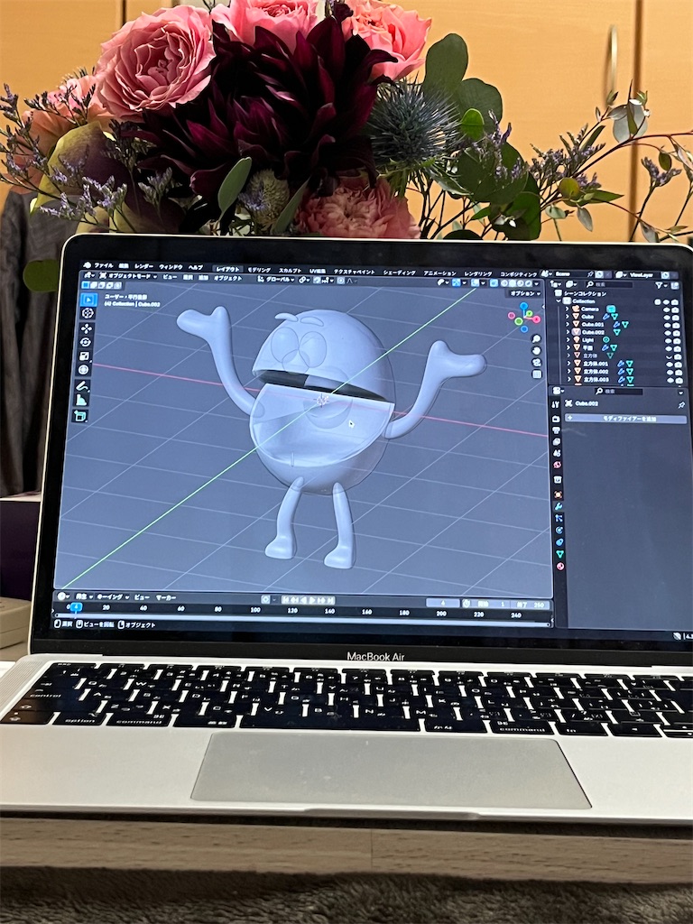Open the グローバル orientation dropdown
This screenshot has height=924, width=693.
click(x=277, y=279)
